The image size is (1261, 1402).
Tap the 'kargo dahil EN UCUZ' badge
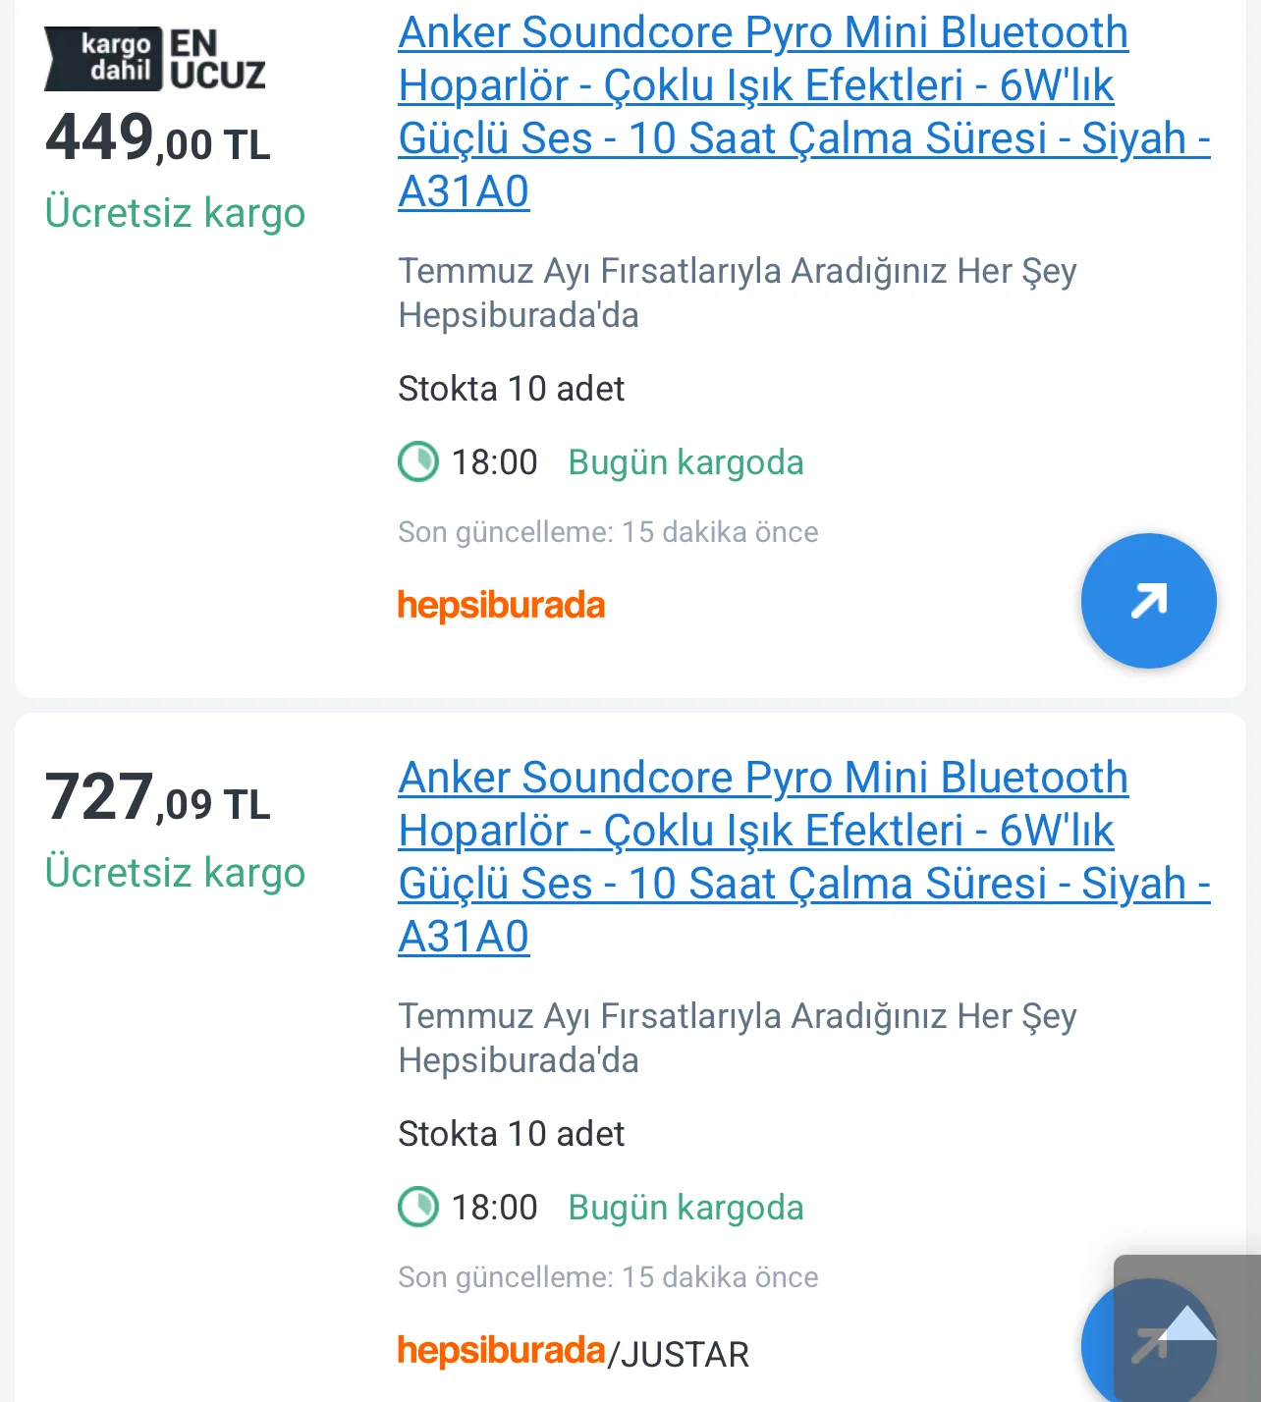[155, 59]
